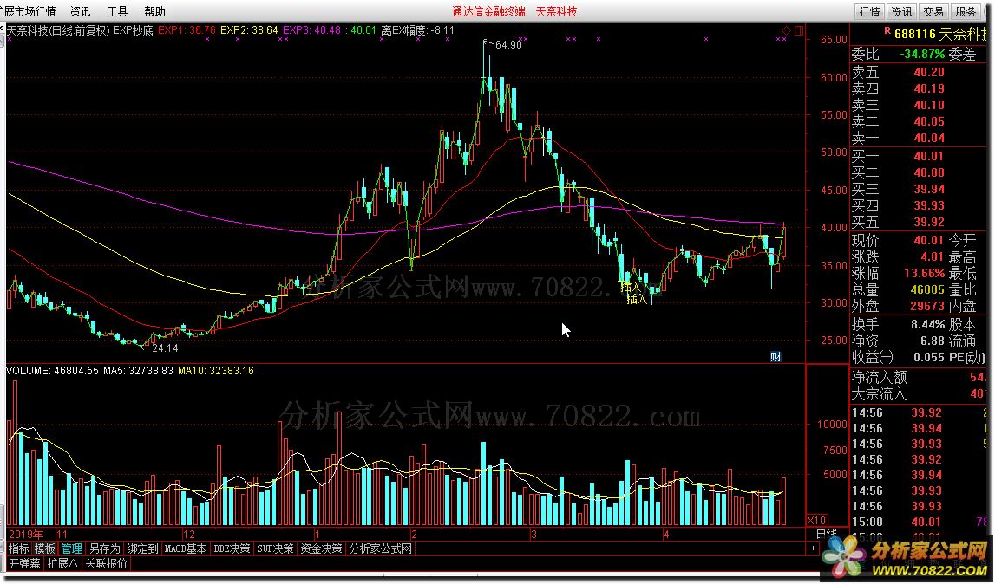Click the plus icon at the right of the tab row
The height and width of the screenshot is (584, 995).
[813, 548]
